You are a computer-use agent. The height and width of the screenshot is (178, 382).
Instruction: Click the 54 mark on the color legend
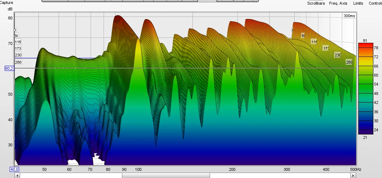tap(376, 84)
